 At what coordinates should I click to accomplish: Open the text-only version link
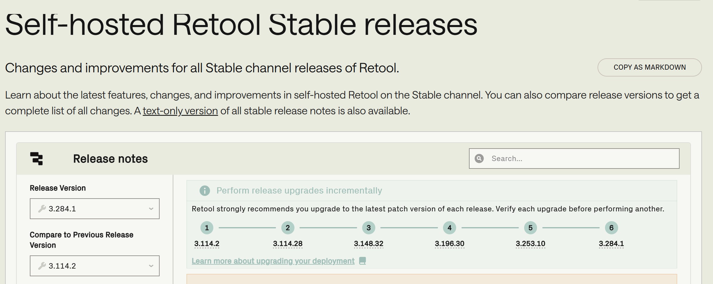pyautogui.click(x=180, y=111)
